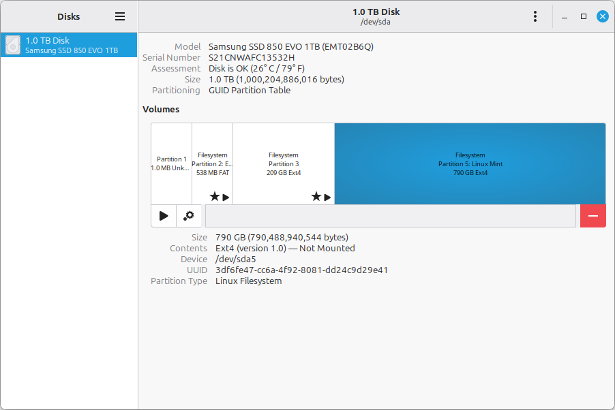Open additional partition options gears menu
Image resolution: width=615 pixels, height=410 pixels.
click(x=189, y=216)
